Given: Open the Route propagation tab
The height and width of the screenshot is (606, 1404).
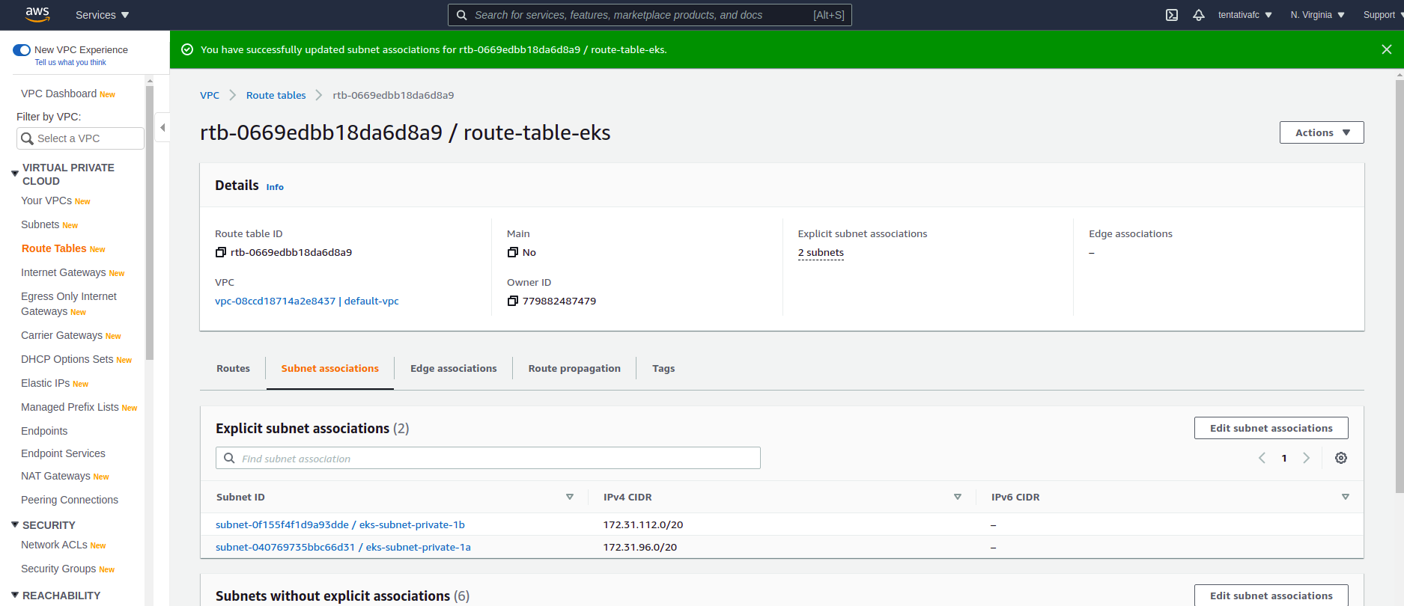Looking at the screenshot, I should pos(574,368).
